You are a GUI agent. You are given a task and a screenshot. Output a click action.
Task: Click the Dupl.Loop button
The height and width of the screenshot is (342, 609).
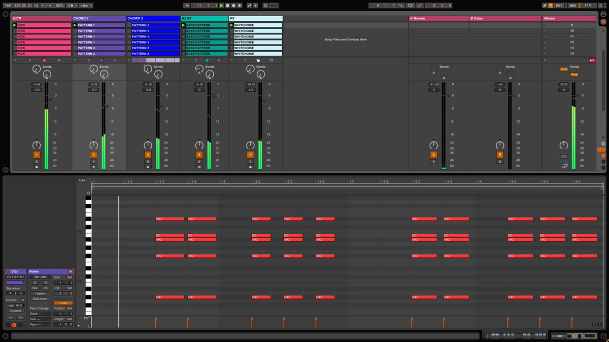[40, 299]
